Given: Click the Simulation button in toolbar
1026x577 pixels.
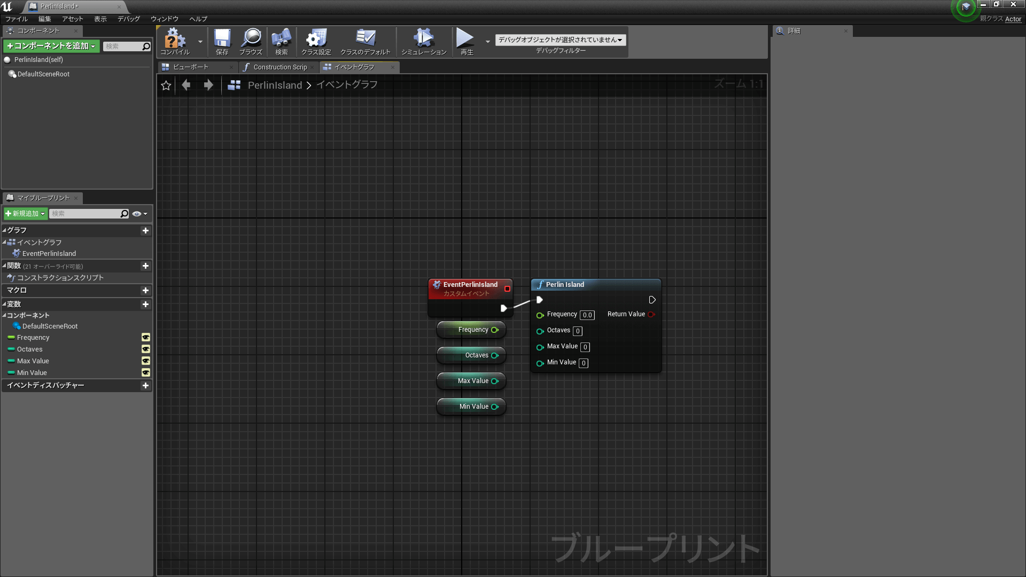Looking at the screenshot, I should [423, 40].
